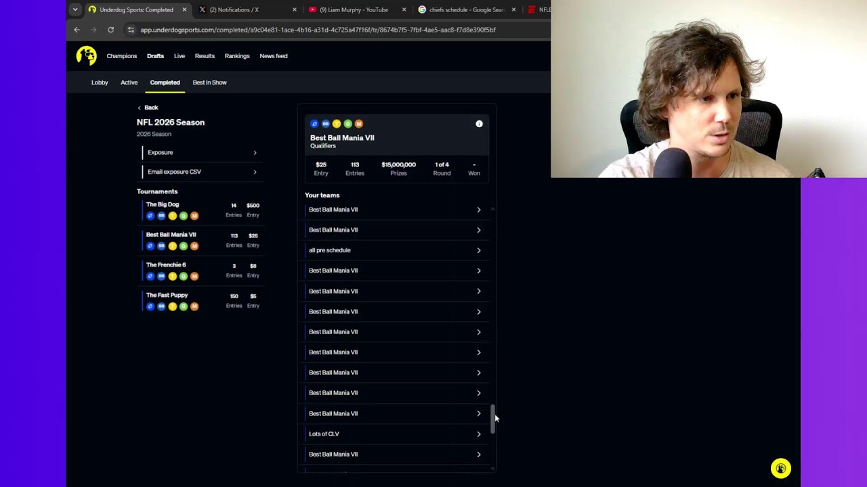Close the Liam Murphy YouTube tab
Viewport: 867px width, 487px height.
click(x=404, y=9)
